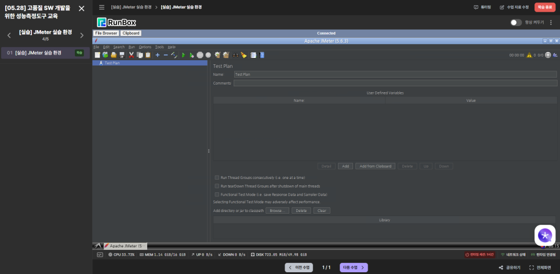
Task: Click 수업 자료 수정 link
Action: click(x=514, y=7)
